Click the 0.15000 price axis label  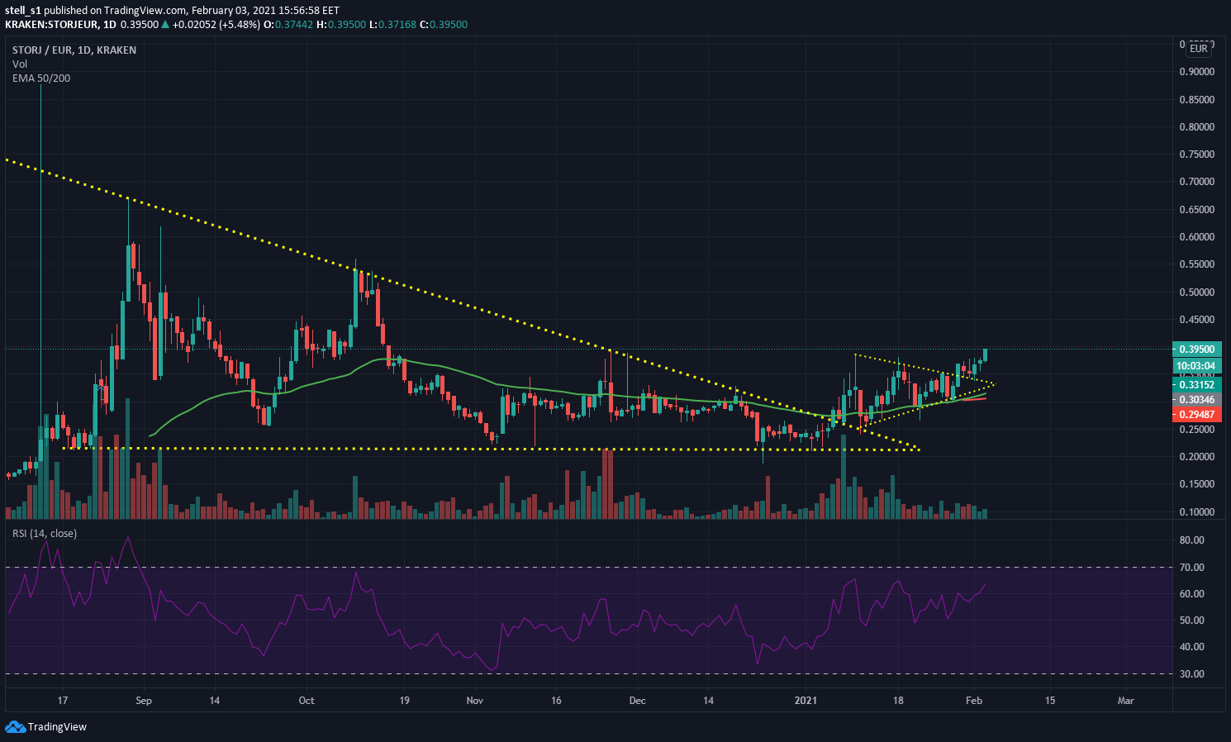tap(1196, 484)
